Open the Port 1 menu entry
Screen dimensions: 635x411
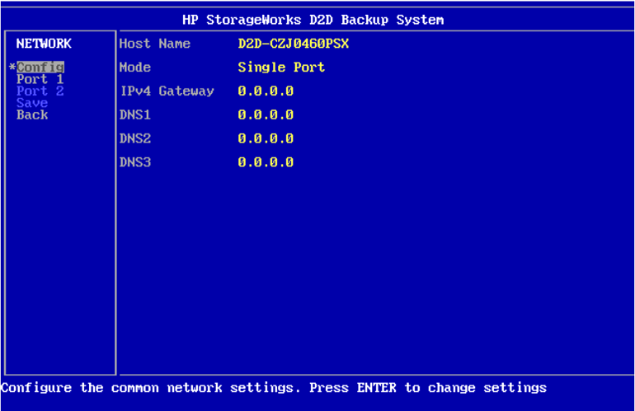pyautogui.click(x=40, y=79)
